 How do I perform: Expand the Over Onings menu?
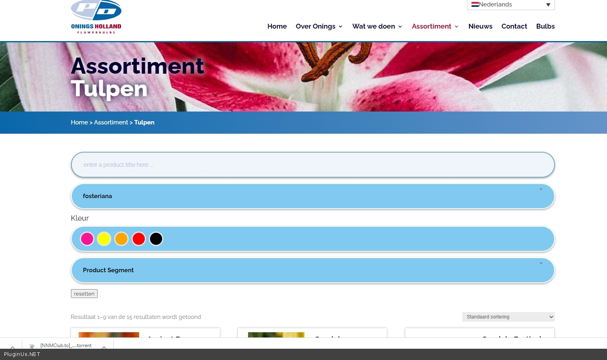[x=319, y=26]
